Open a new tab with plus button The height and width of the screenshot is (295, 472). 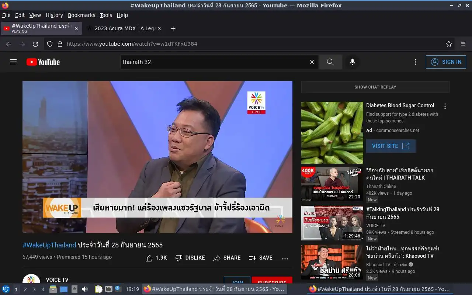173,28
